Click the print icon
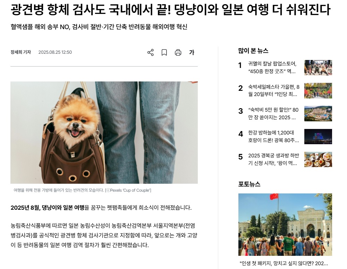The image size is (347, 269). 178,52
